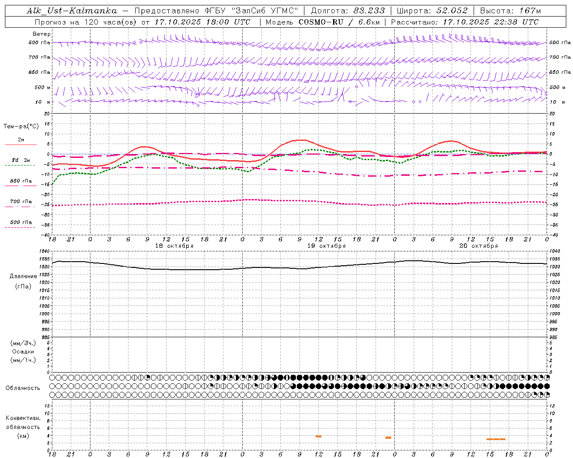The height and width of the screenshot is (458, 573).
Task: Click the computed time Рассчитано: 17.10.2025 22:38 UTC
Action: pos(465,22)
